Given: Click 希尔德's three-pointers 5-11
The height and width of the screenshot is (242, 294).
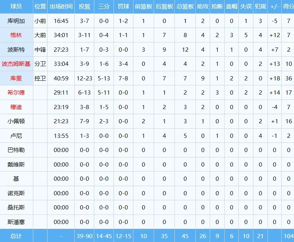Looking at the screenshot, I should (104, 93).
